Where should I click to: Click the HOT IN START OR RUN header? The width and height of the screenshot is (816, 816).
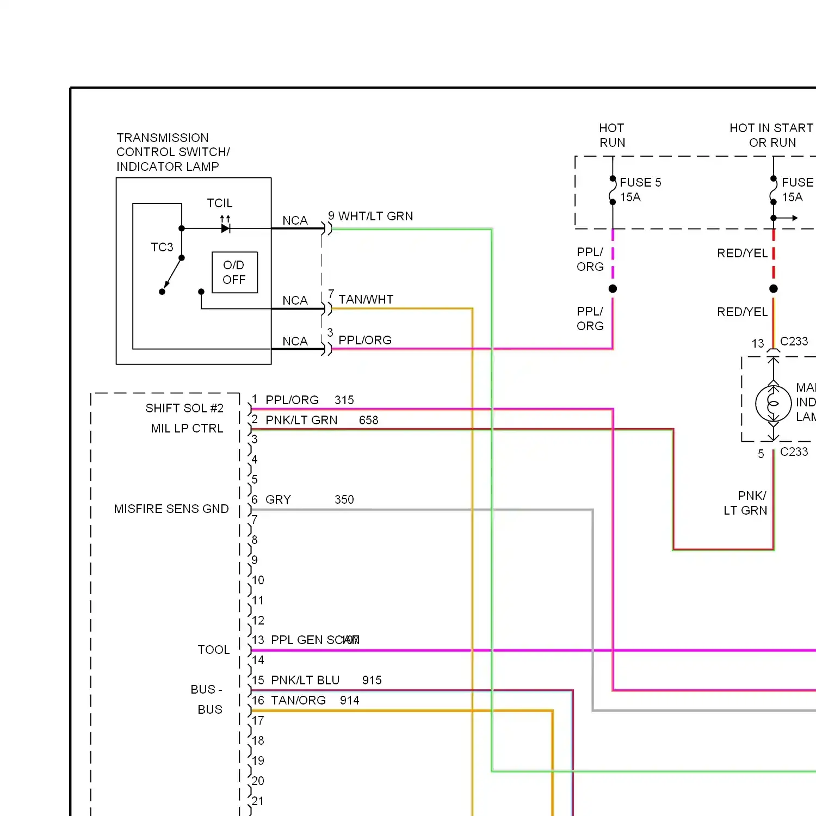pyautogui.click(x=772, y=135)
